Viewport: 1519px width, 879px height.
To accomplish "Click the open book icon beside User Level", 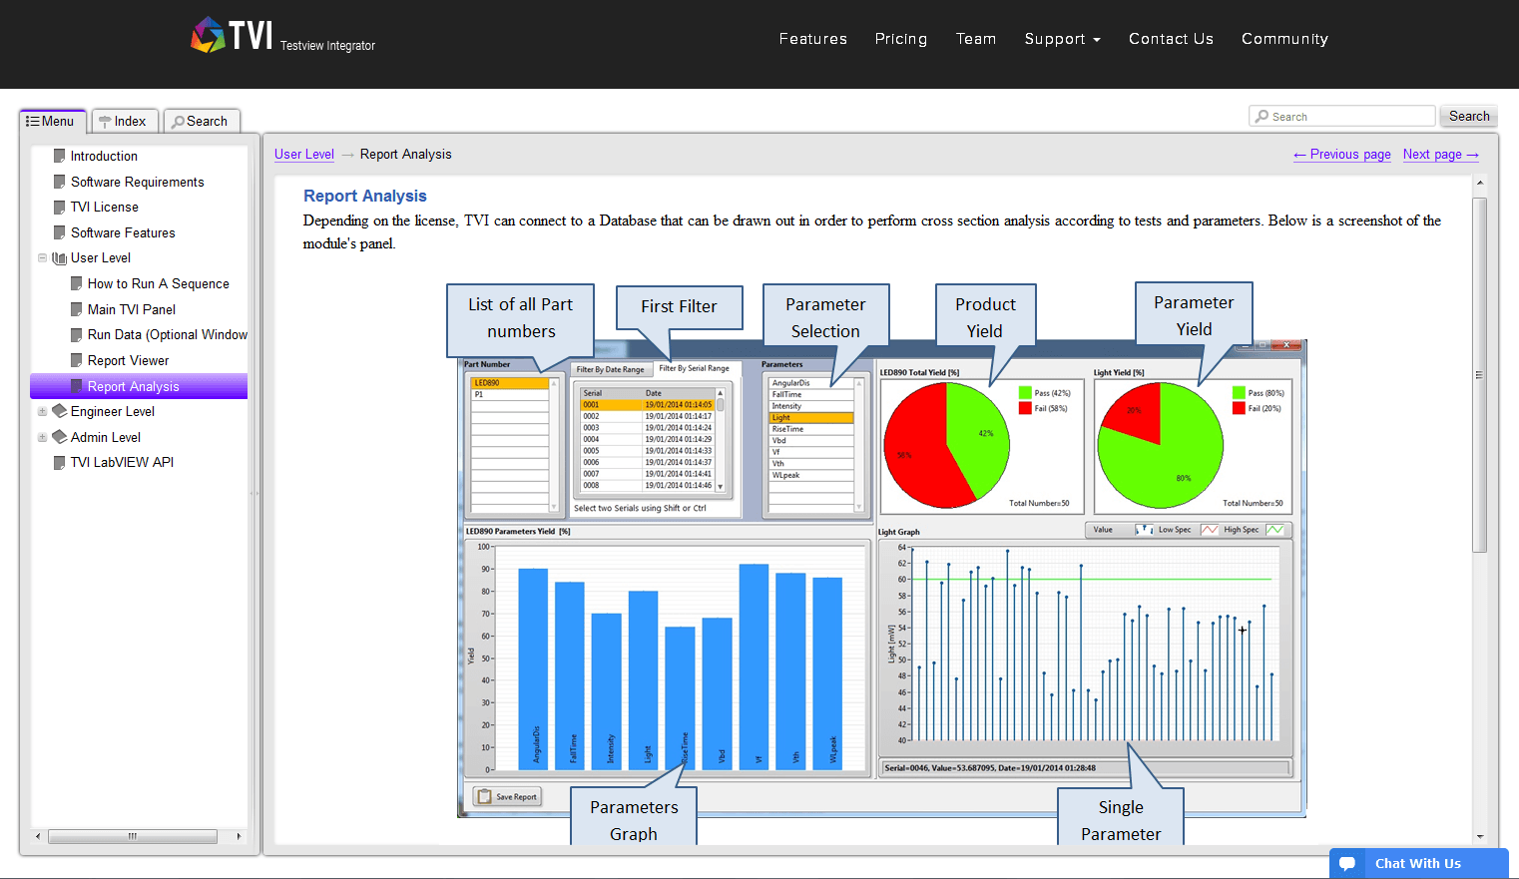I will pos(60,257).
